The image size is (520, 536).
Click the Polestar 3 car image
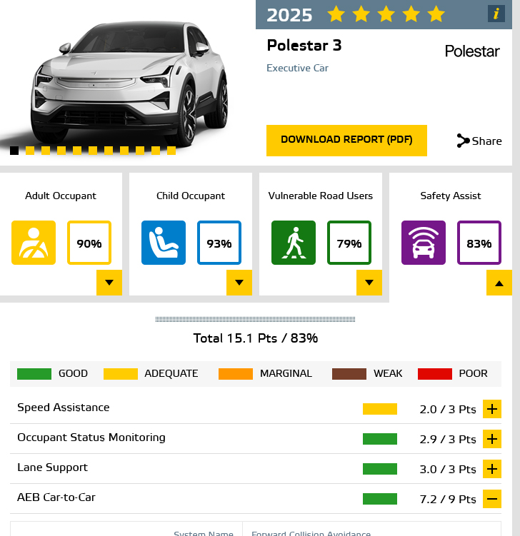(129, 82)
